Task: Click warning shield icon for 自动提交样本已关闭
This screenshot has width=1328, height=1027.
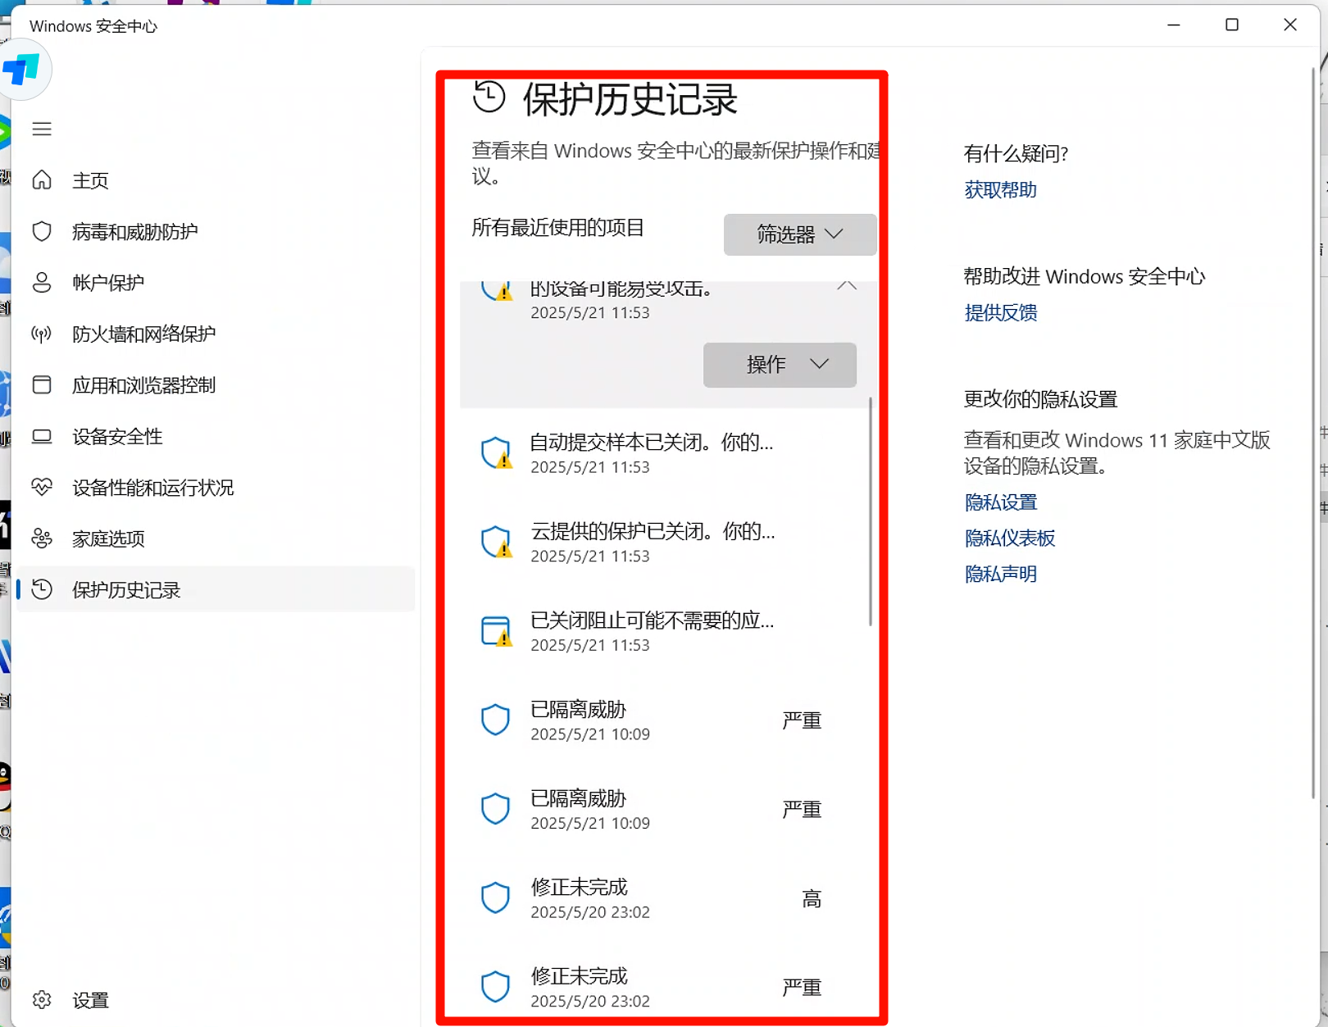Action: pyautogui.click(x=496, y=452)
